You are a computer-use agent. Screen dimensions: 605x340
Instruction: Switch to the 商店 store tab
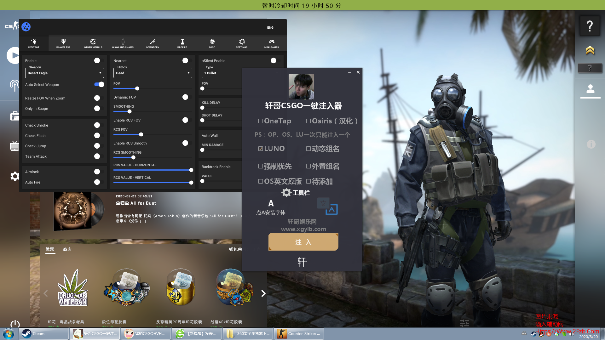[x=67, y=249]
